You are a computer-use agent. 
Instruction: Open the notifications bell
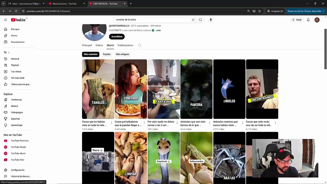click(308, 20)
